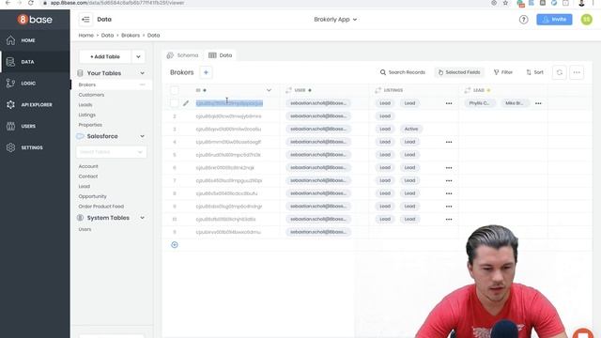Collapse the sidebar with the menu toggle icon
This screenshot has width=601, height=338.
click(85, 20)
